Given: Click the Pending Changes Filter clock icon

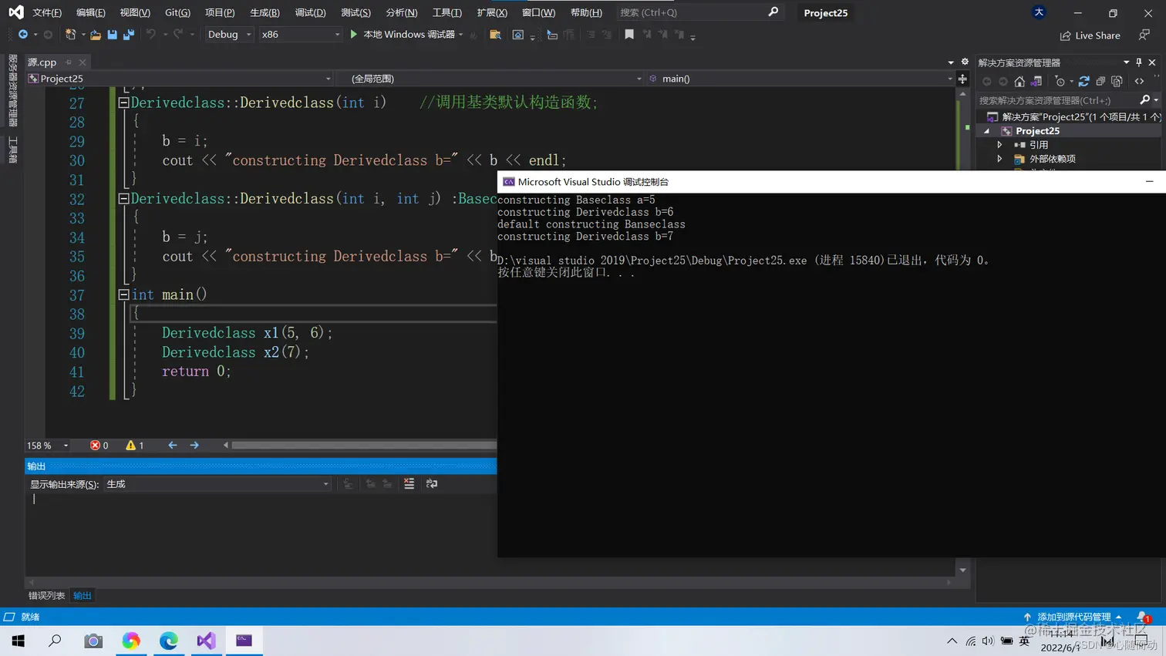Looking at the screenshot, I should click(x=1060, y=82).
